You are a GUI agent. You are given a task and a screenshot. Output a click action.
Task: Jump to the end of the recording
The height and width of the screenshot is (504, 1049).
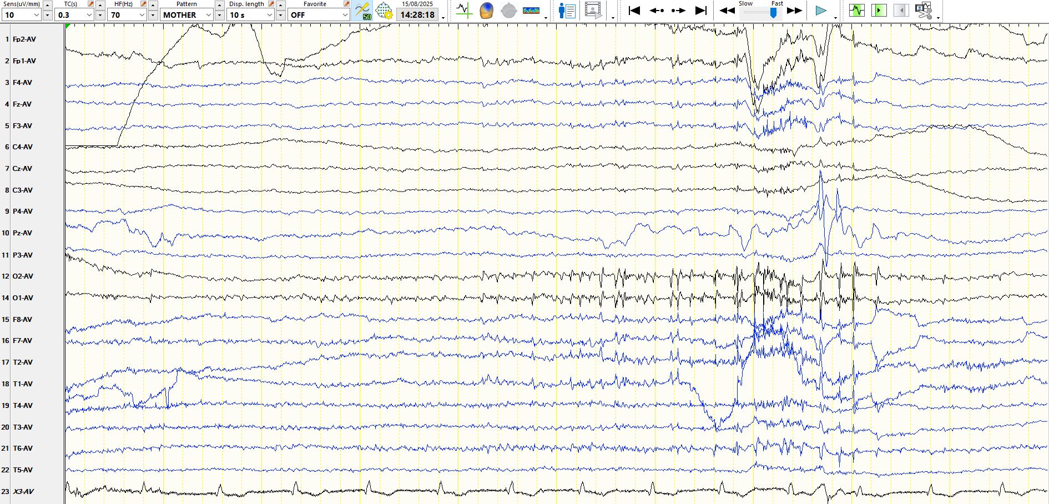(701, 11)
